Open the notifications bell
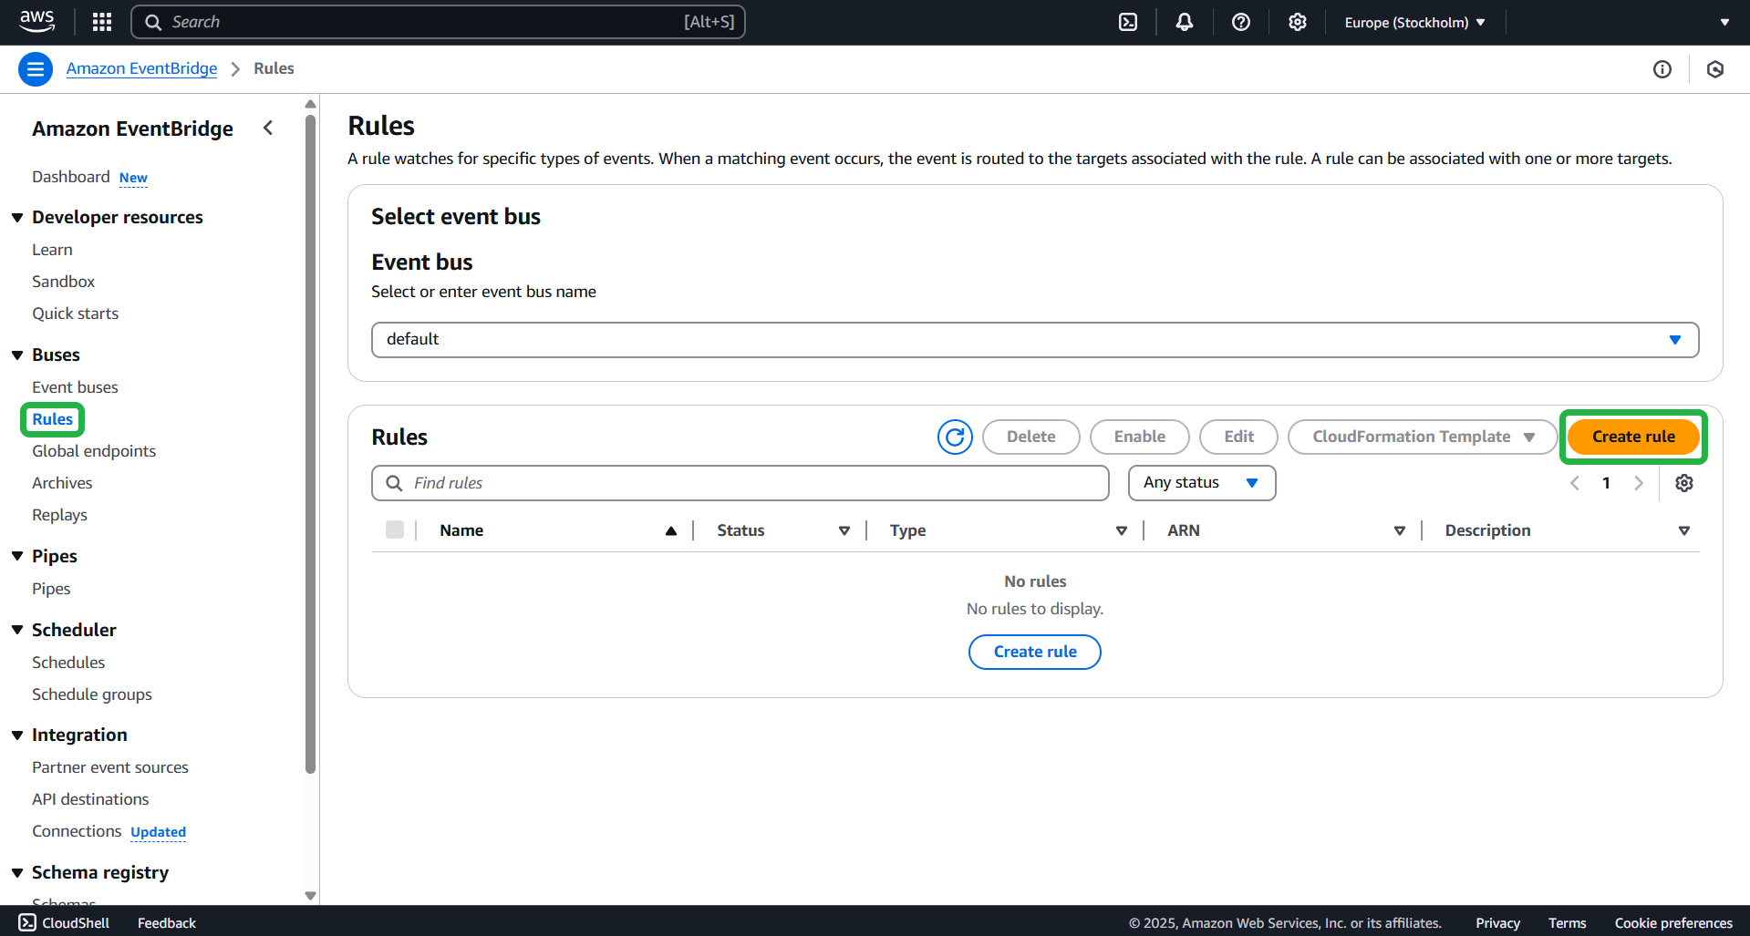The width and height of the screenshot is (1750, 936). [x=1185, y=22]
